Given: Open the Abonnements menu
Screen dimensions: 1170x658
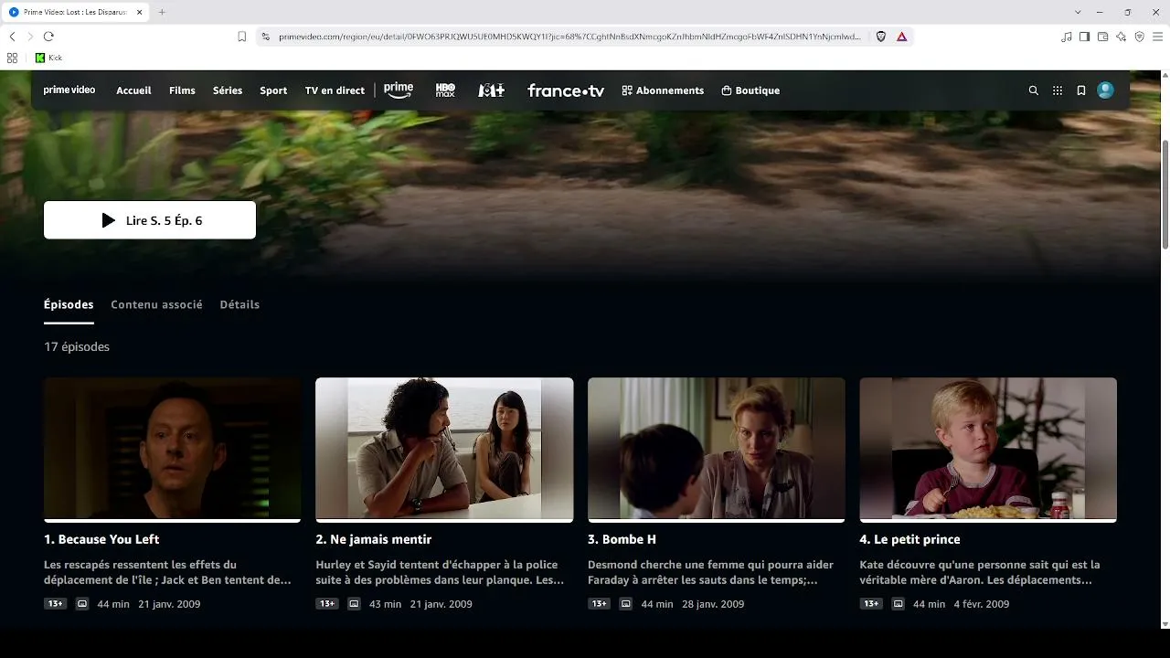Looking at the screenshot, I should pyautogui.click(x=663, y=90).
